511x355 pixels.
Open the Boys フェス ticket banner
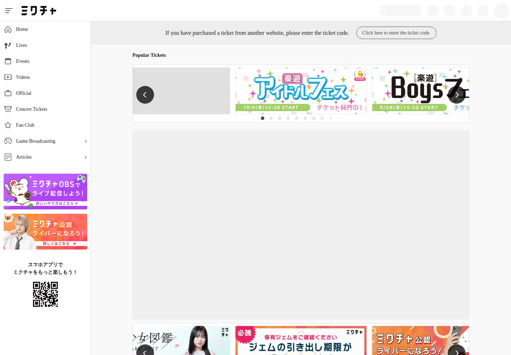(421, 91)
